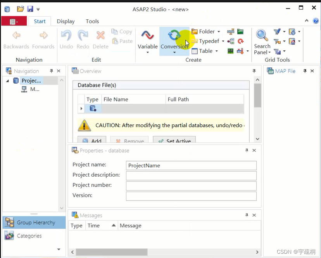Switch to the Tools ribbon tab

(92, 21)
